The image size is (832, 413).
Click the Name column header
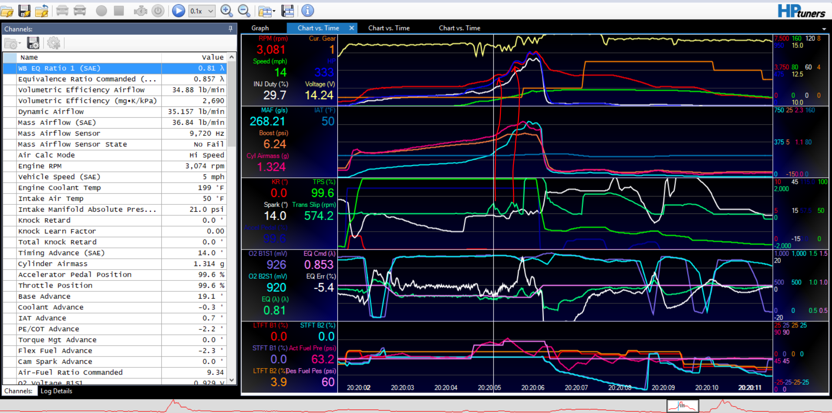tap(29, 57)
